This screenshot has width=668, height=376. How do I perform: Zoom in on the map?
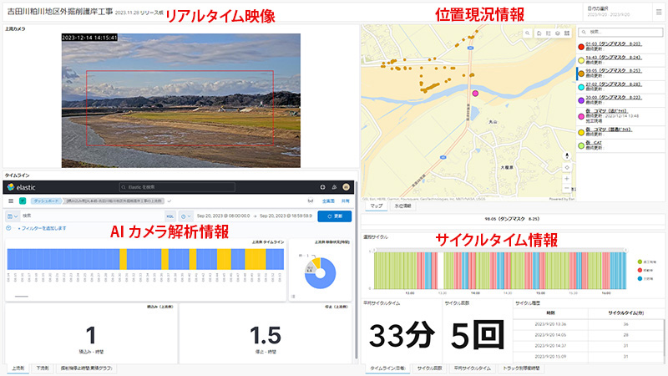568,178
